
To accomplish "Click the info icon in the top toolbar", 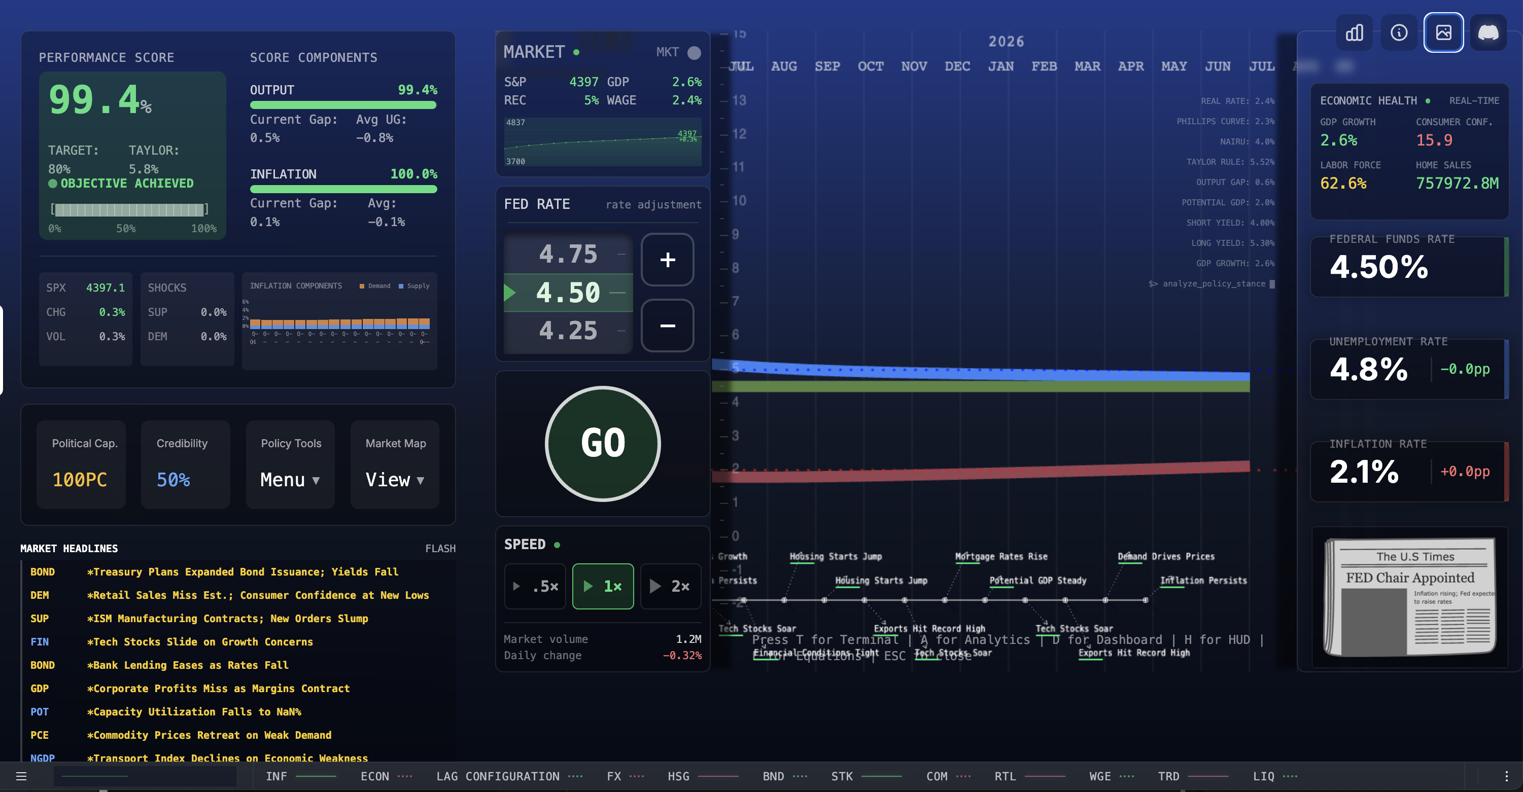I will tap(1399, 32).
